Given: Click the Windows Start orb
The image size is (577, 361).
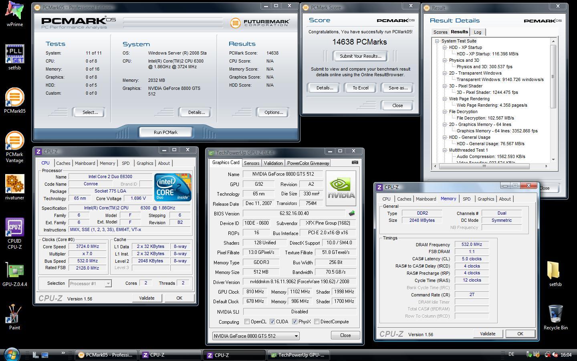Looking at the screenshot, I should pos(12,355).
